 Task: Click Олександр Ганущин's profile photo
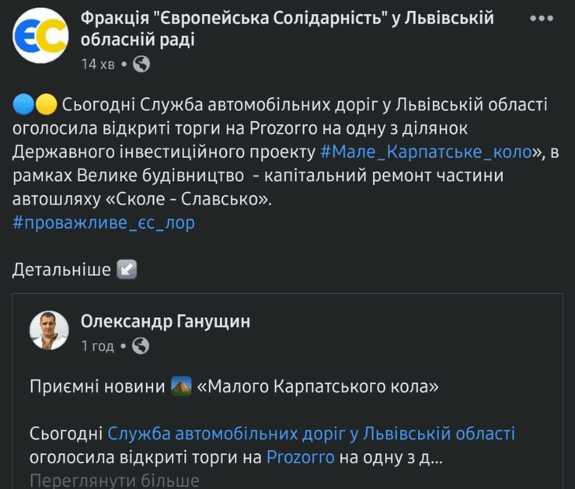click(49, 330)
